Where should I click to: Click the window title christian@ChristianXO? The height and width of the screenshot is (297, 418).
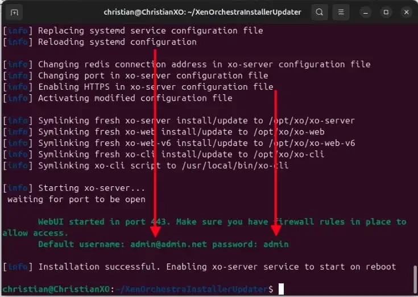202,12
